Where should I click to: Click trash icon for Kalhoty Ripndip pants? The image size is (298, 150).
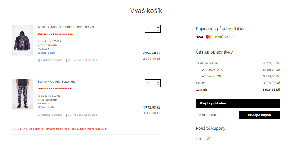[x=39, y=115]
